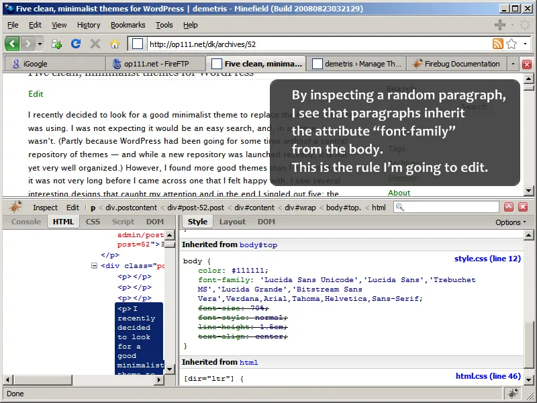Screen dimensions: 537x403
Task: Open the list-all-tabs dropdown arrow
Action: pos(513,64)
